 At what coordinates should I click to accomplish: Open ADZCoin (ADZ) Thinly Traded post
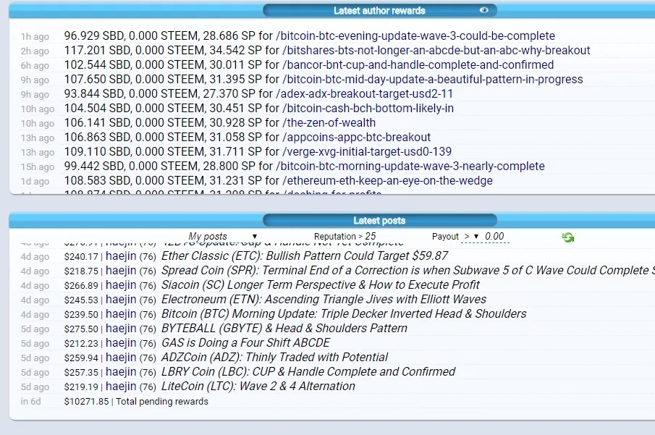pos(274,358)
